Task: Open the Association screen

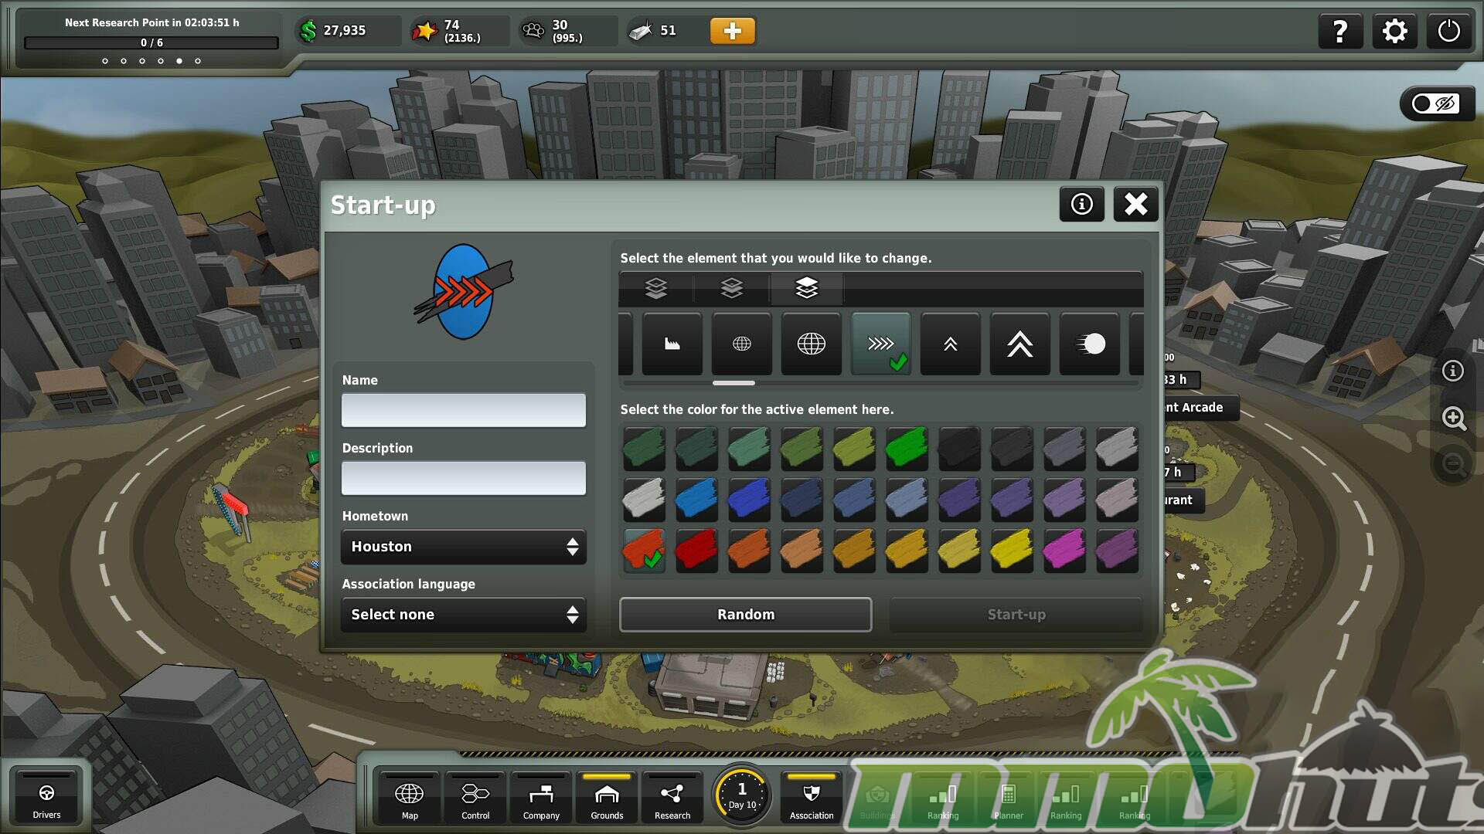Action: pyautogui.click(x=812, y=799)
